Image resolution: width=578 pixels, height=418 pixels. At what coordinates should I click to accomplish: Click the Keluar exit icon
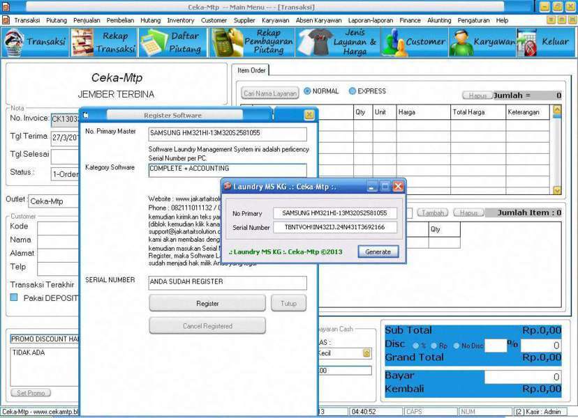pyautogui.click(x=546, y=42)
